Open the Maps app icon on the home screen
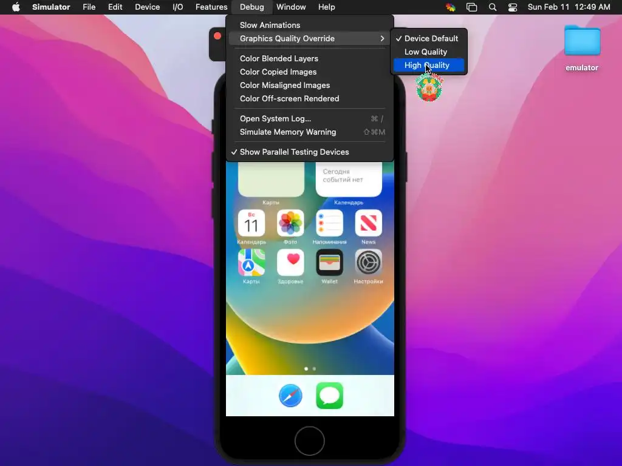The height and width of the screenshot is (466, 622). click(251, 262)
